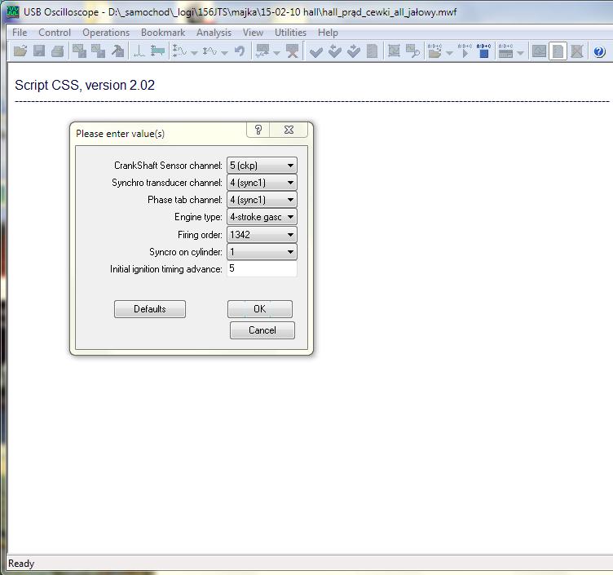This screenshot has height=575, width=613.
Task: Click the Cancel button
Action: pos(262,330)
